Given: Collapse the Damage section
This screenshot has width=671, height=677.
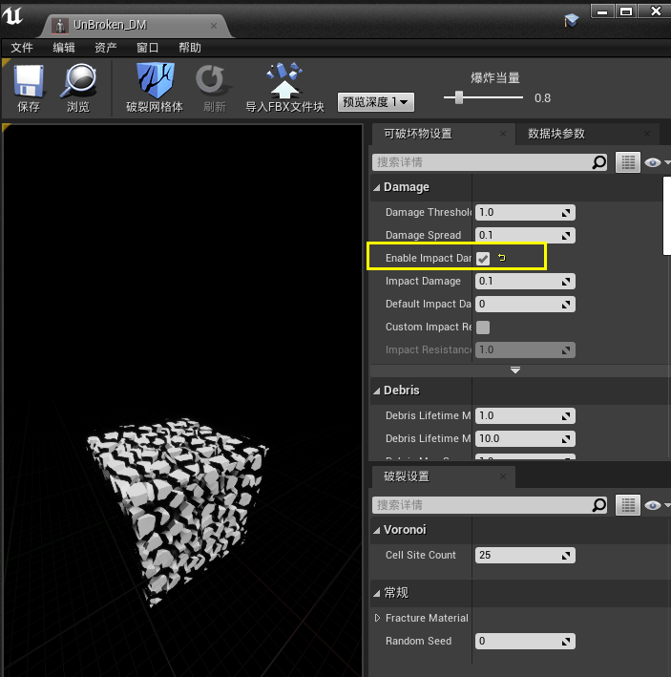Looking at the screenshot, I should [377, 187].
